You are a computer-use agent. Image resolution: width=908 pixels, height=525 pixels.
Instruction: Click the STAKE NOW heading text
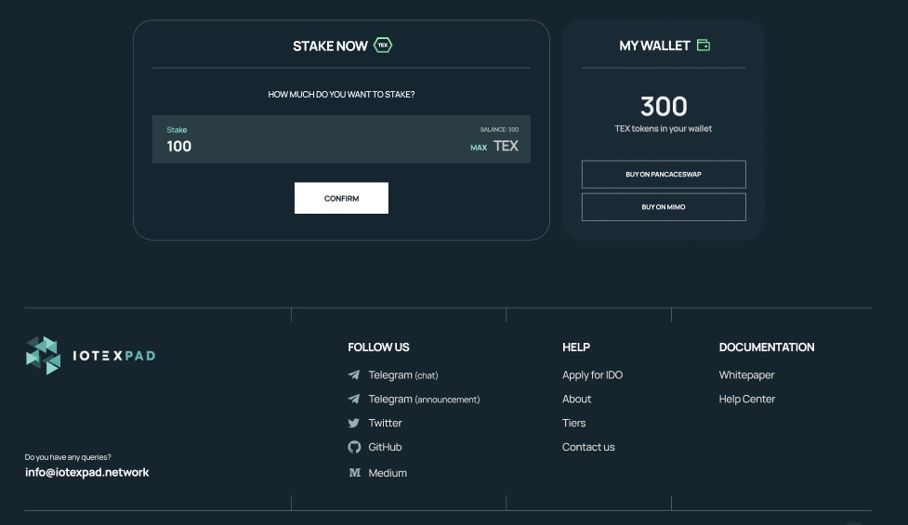click(x=330, y=46)
